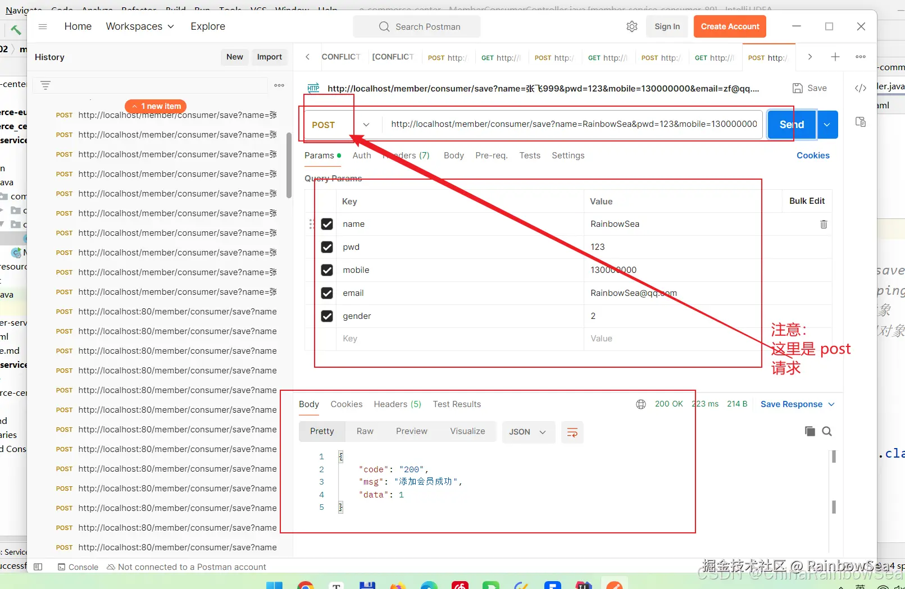Open tab bar more options ellipsis
Viewport: 905px width, 589px height.
861,57
